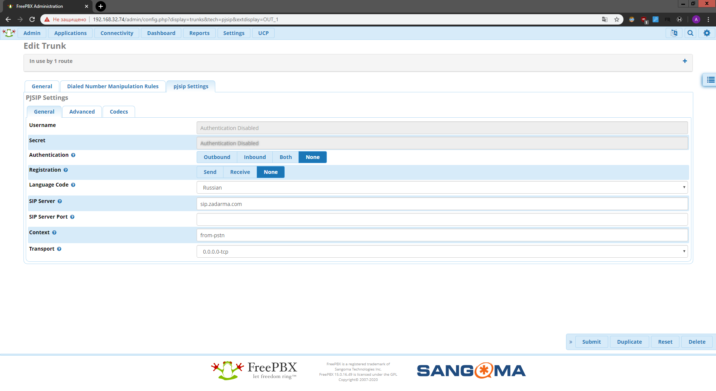The width and height of the screenshot is (716, 391).
Task: Click the Duplicate button
Action: [x=629, y=342]
